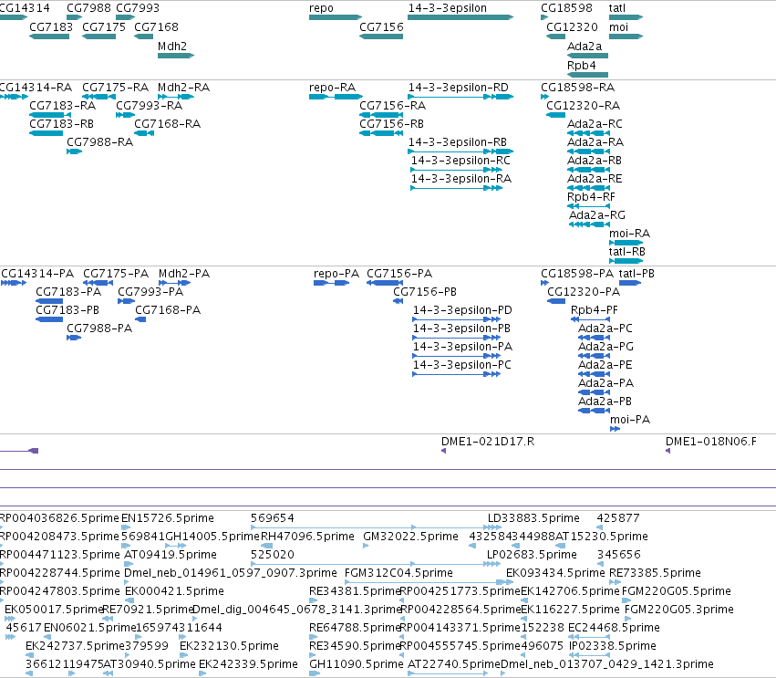Select the FGM220G05.3prime EST label

(679, 610)
